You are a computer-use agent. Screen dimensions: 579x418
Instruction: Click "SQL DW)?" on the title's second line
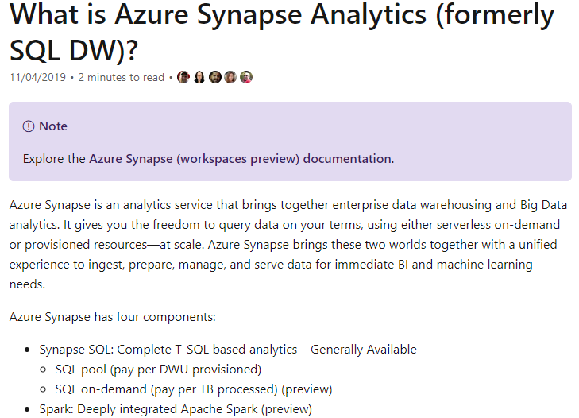tap(74, 50)
